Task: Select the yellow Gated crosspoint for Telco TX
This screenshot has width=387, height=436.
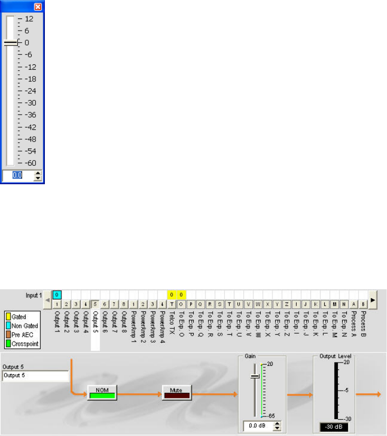Action: click(x=172, y=295)
